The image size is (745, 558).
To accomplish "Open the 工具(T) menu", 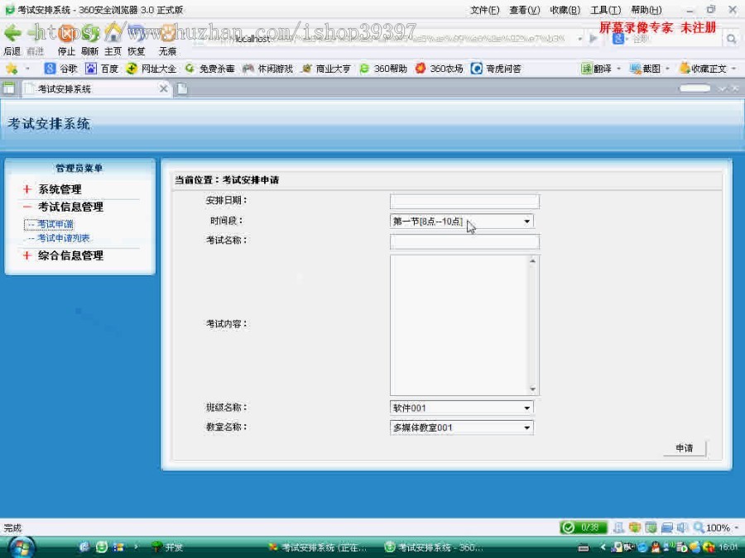I will [x=605, y=10].
